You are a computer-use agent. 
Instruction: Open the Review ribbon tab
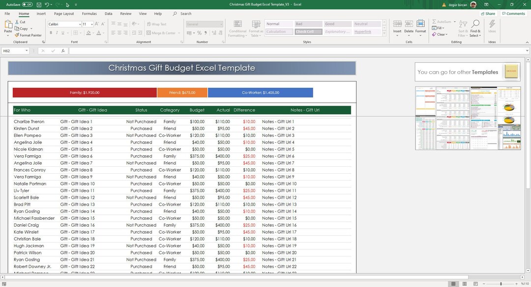tap(127, 13)
